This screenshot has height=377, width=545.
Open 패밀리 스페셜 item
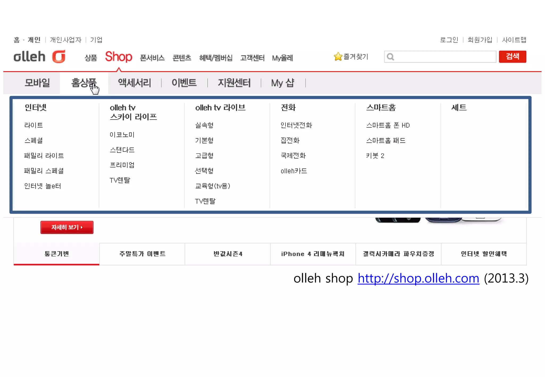point(44,171)
